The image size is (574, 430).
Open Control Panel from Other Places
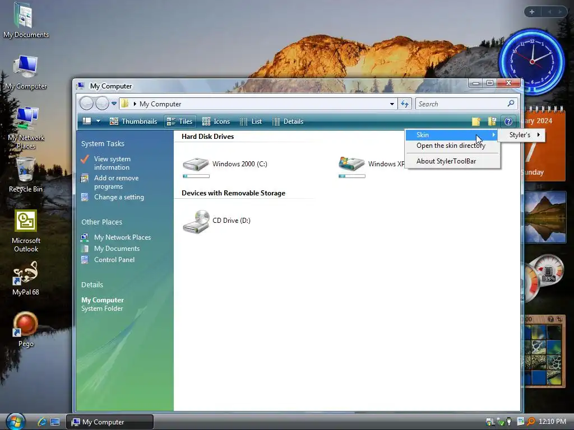tap(114, 260)
